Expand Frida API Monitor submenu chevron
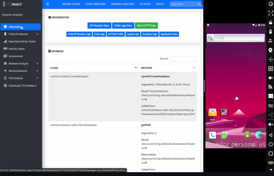The height and width of the screenshot is (176, 274). coord(37,34)
